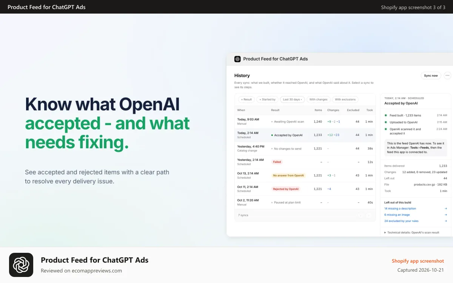The width and height of the screenshot is (453, 283).
Task: Toggle the With exclusions filter chip
Action: 345,100
